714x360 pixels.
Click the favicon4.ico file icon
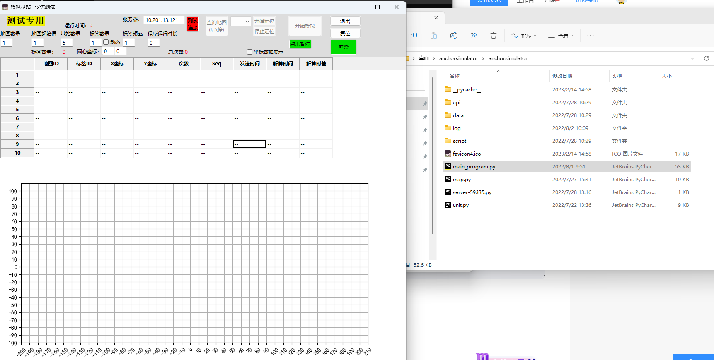(448, 154)
